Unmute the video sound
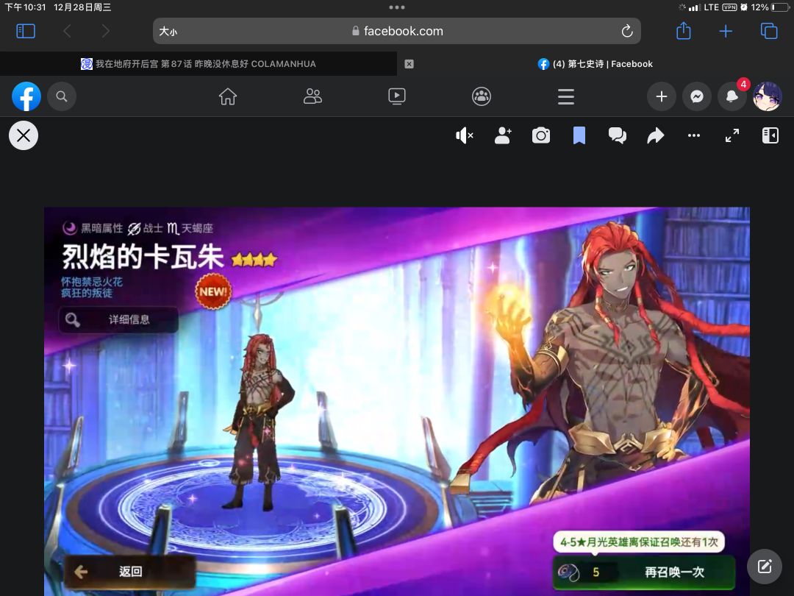Screen dimensions: 794x596 [465, 136]
